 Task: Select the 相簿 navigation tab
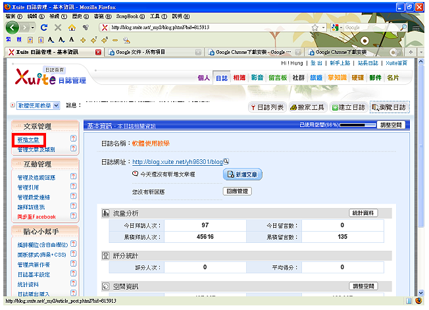240,78
